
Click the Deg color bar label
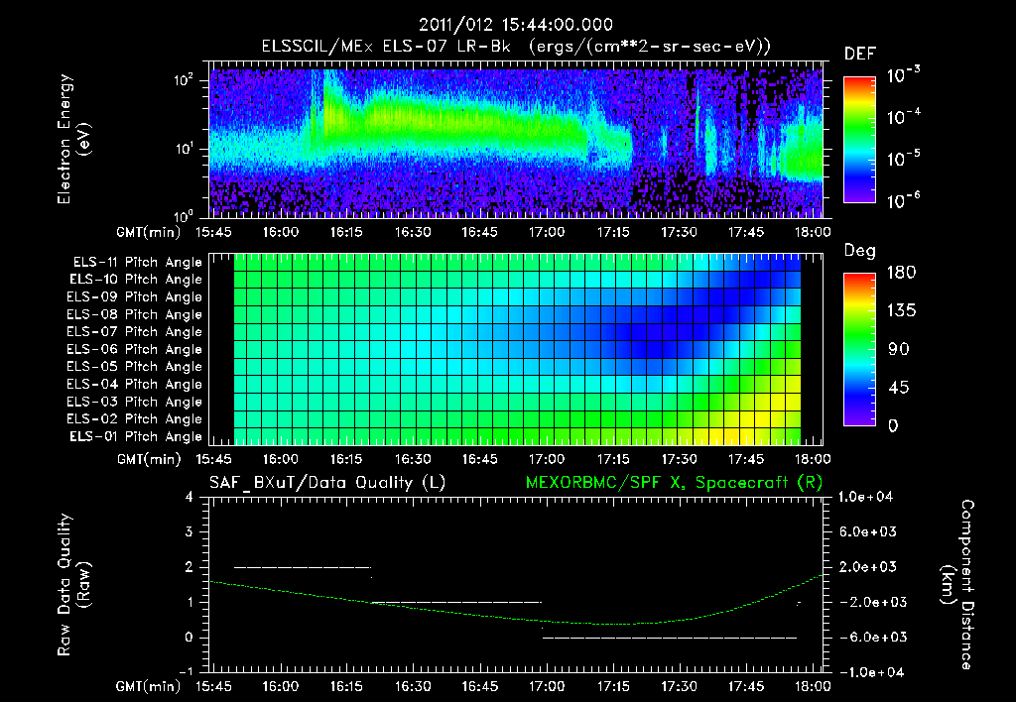click(860, 251)
